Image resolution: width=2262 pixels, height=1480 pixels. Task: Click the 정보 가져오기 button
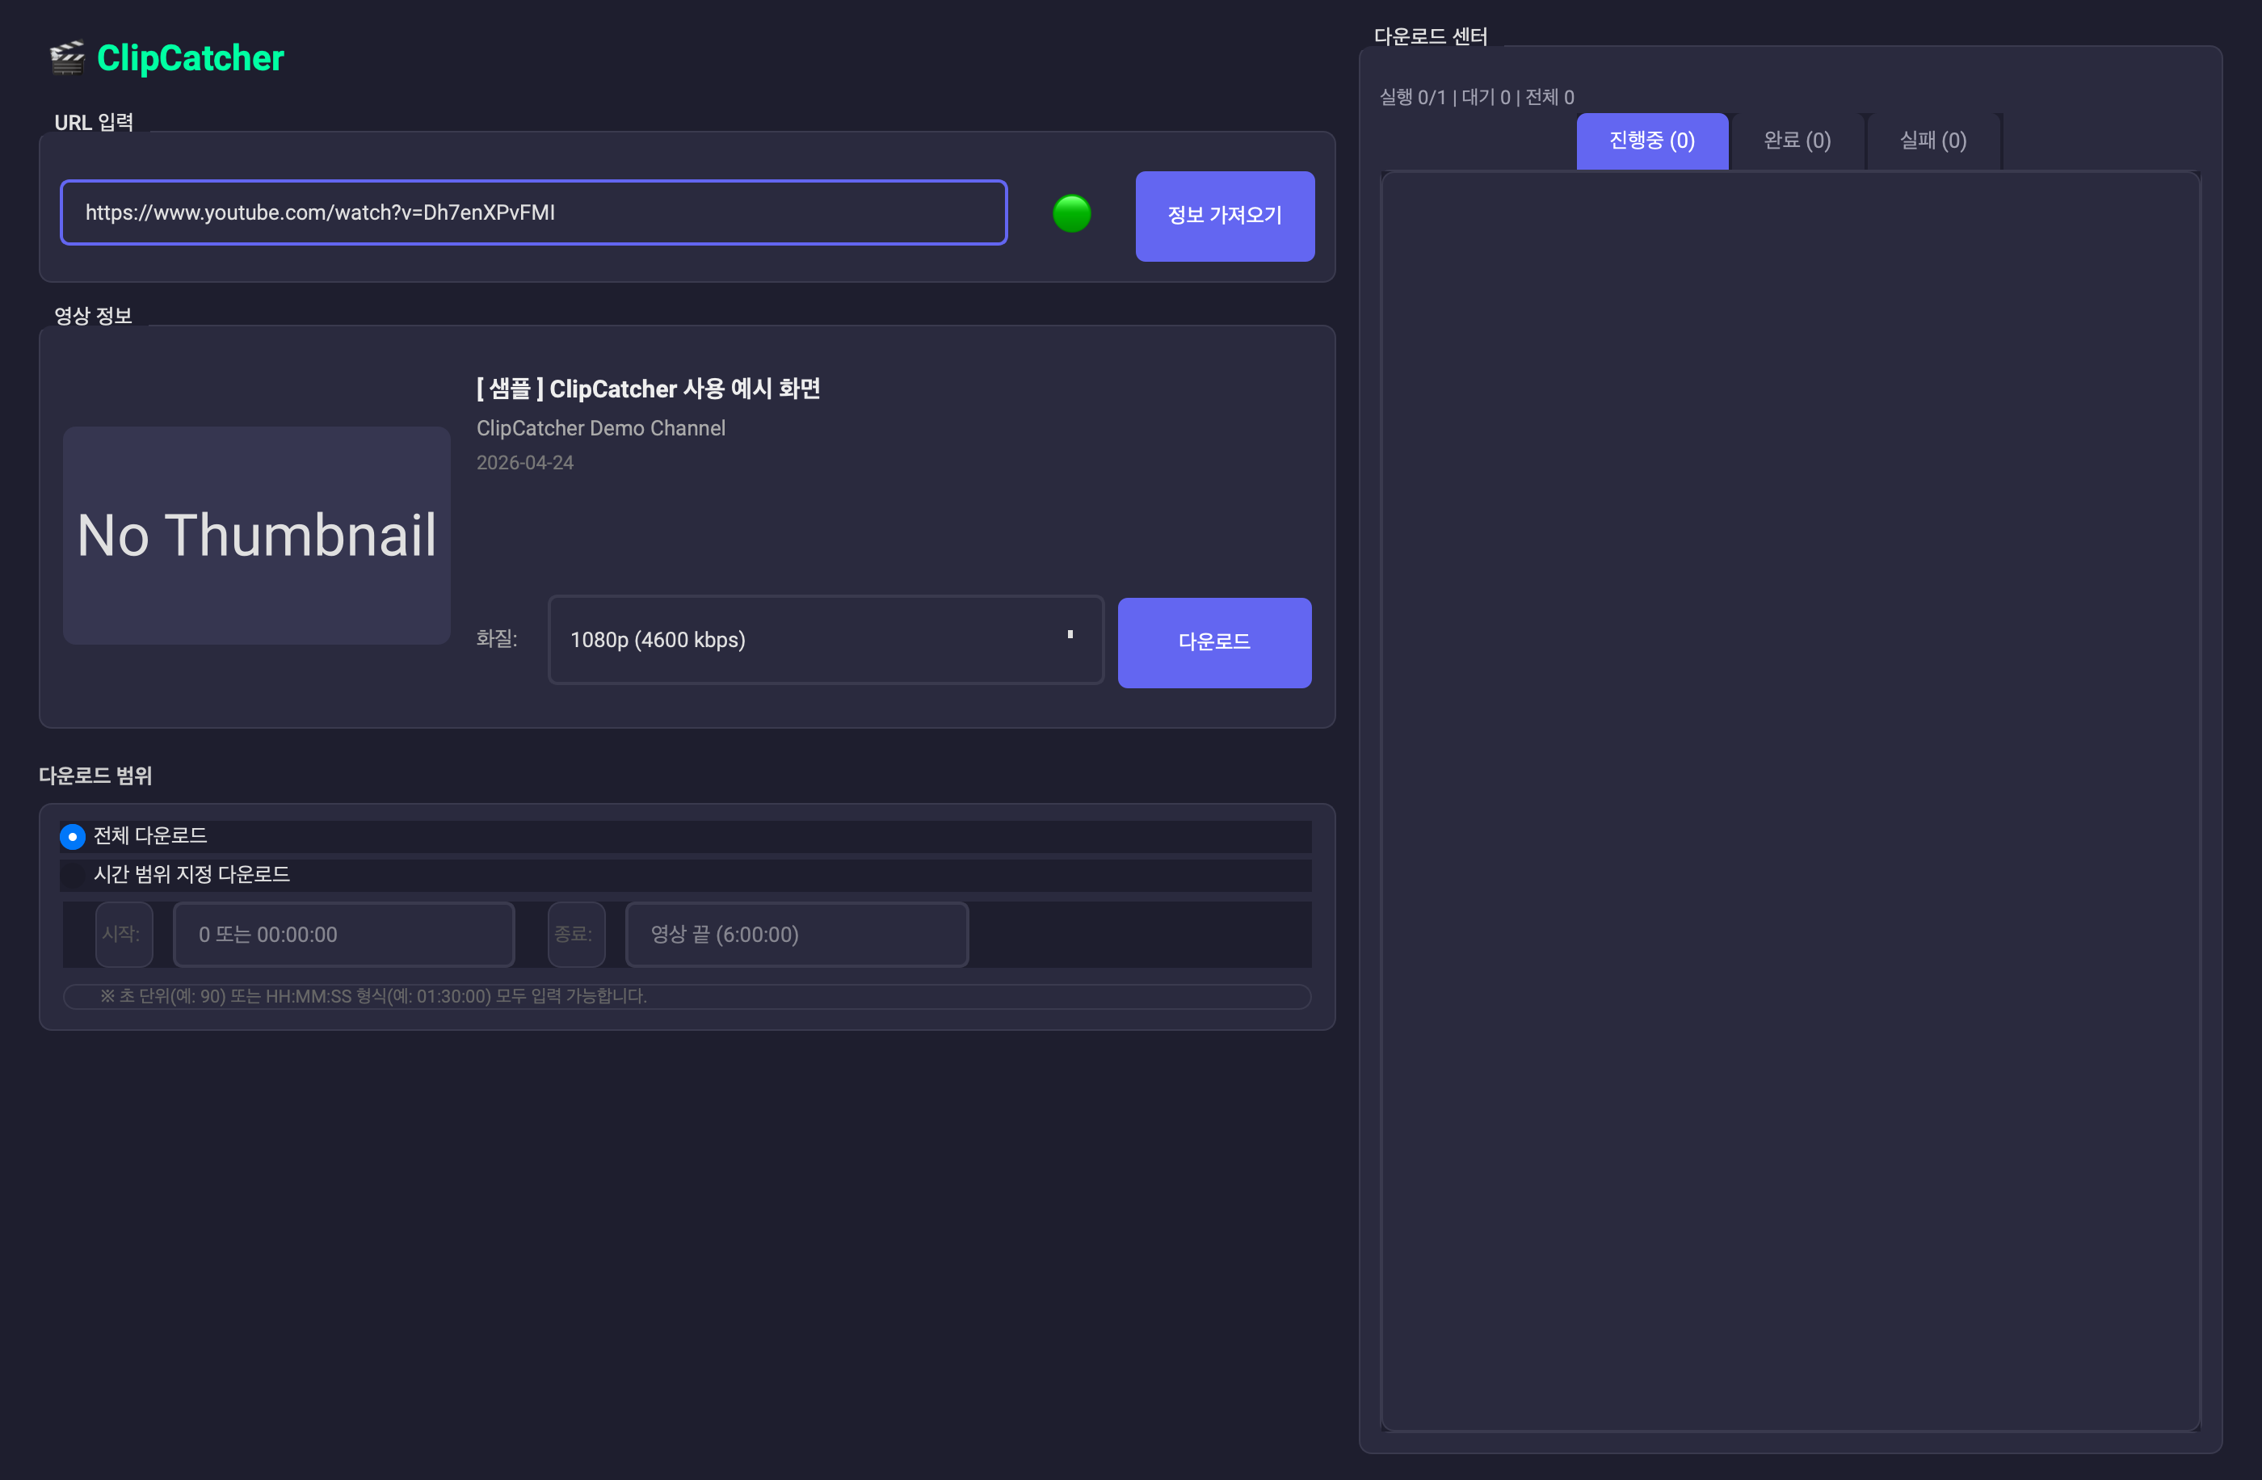pyautogui.click(x=1224, y=216)
